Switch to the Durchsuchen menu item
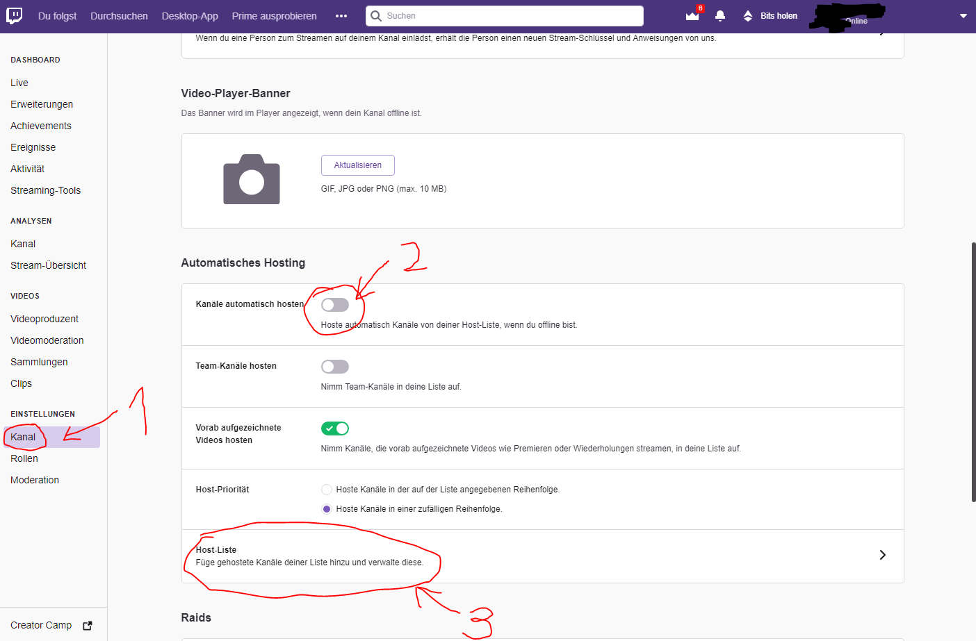976x641 pixels. point(118,15)
